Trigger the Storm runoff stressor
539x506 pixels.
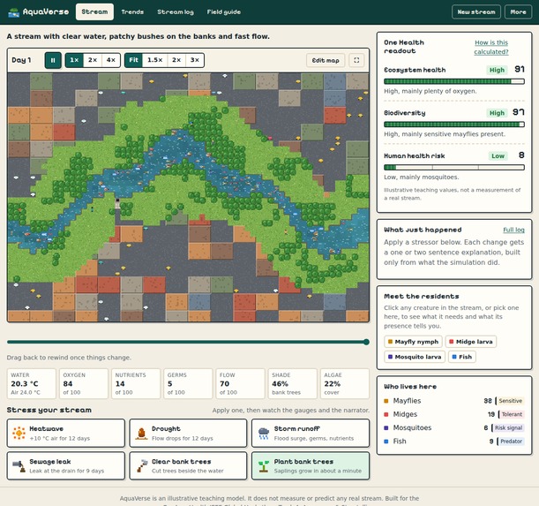click(x=311, y=433)
